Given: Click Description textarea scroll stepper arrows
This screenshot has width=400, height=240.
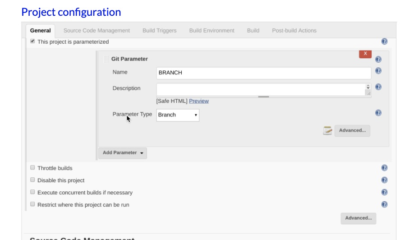Looking at the screenshot, I should 368,87.
